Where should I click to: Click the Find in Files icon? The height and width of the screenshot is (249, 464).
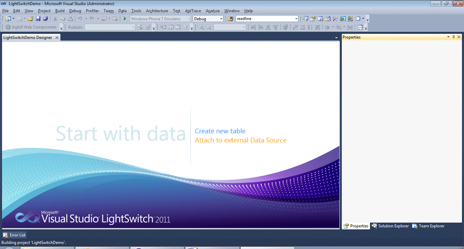coord(230,18)
